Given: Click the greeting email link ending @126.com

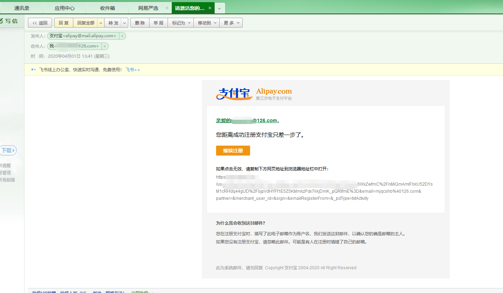Looking at the screenshot, I should point(247,120).
